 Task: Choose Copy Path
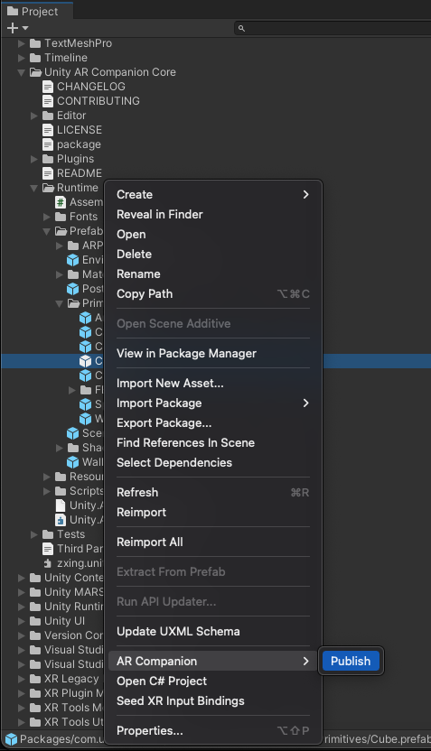[213, 294]
